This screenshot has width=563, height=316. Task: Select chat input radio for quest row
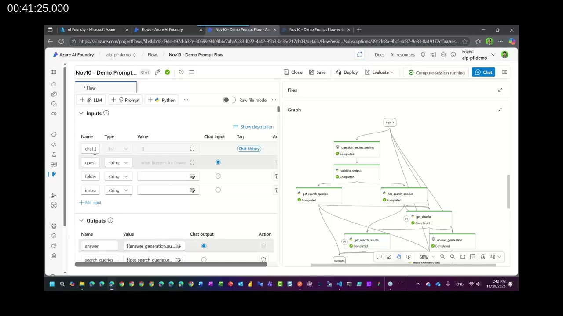coord(218,162)
